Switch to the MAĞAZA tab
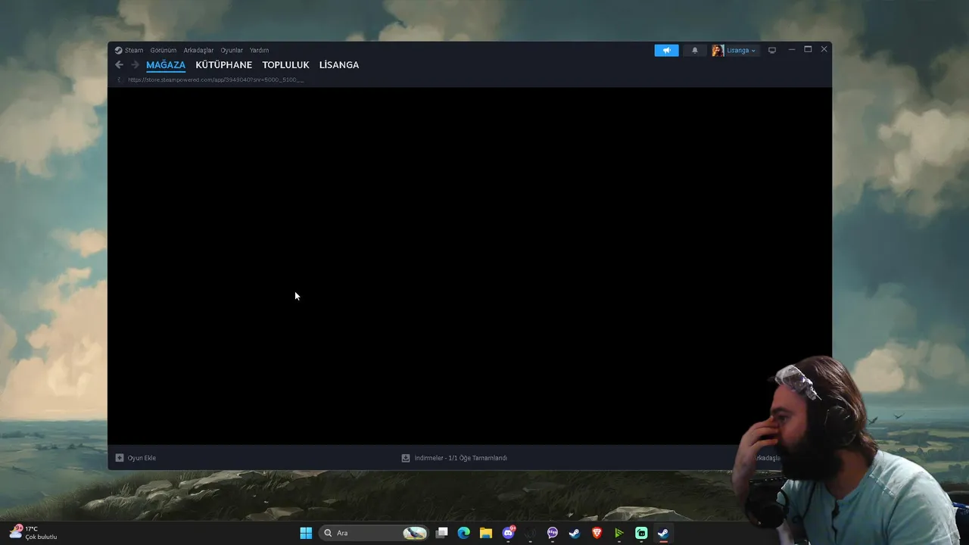 pyautogui.click(x=166, y=65)
